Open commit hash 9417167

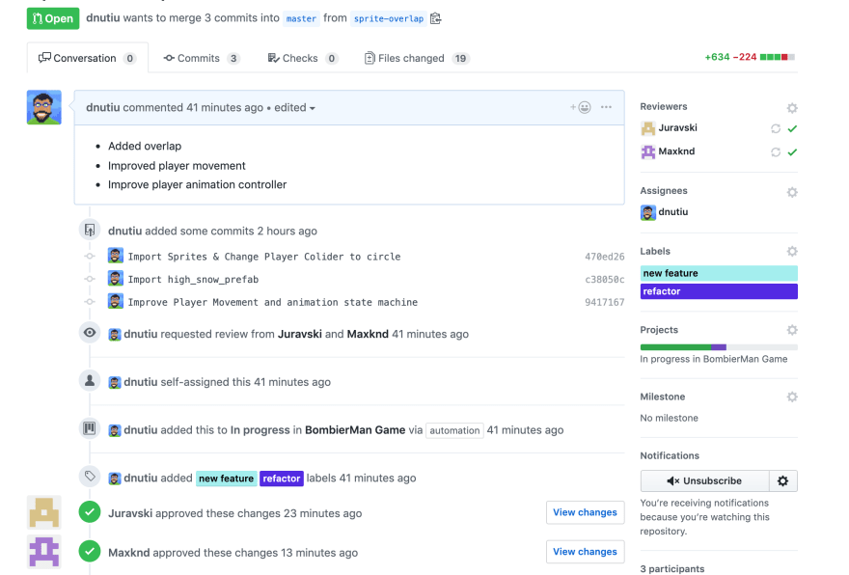click(604, 302)
